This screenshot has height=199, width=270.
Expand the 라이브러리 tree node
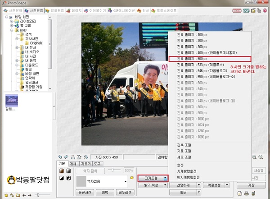pos(11,21)
